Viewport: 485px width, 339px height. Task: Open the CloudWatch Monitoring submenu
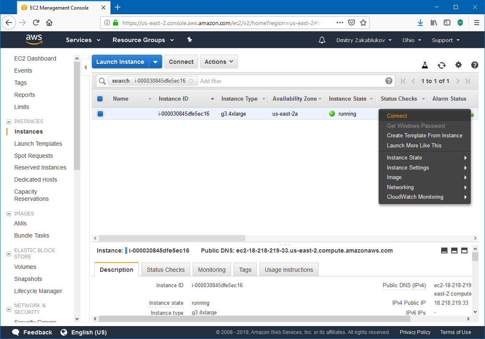click(425, 197)
